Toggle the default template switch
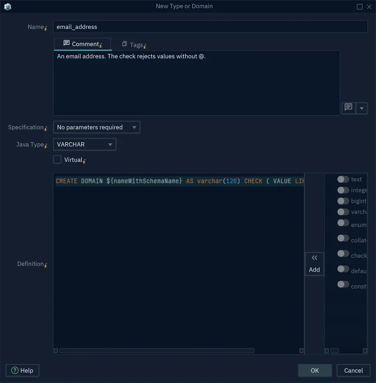Image resolution: width=376 pixels, height=383 pixels. click(343, 269)
